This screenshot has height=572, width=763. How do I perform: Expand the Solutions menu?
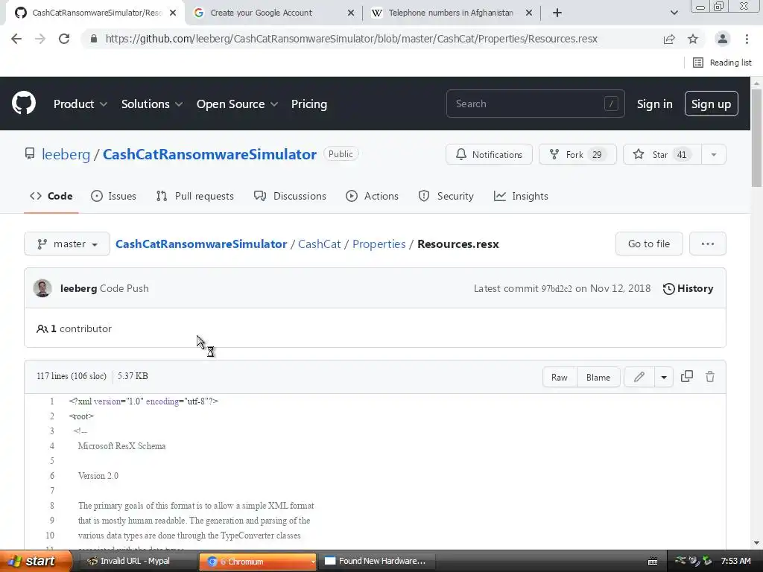tap(152, 104)
